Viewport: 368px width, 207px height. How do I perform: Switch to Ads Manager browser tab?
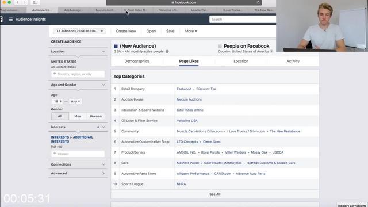point(74,10)
